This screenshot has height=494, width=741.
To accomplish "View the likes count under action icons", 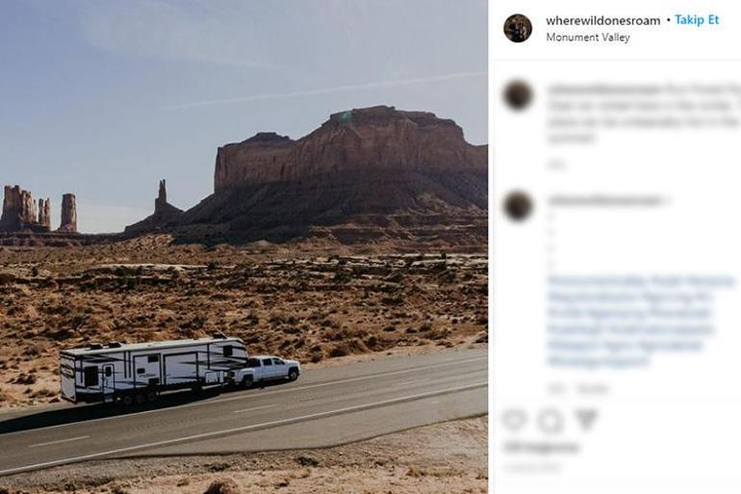I will (x=541, y=447).
